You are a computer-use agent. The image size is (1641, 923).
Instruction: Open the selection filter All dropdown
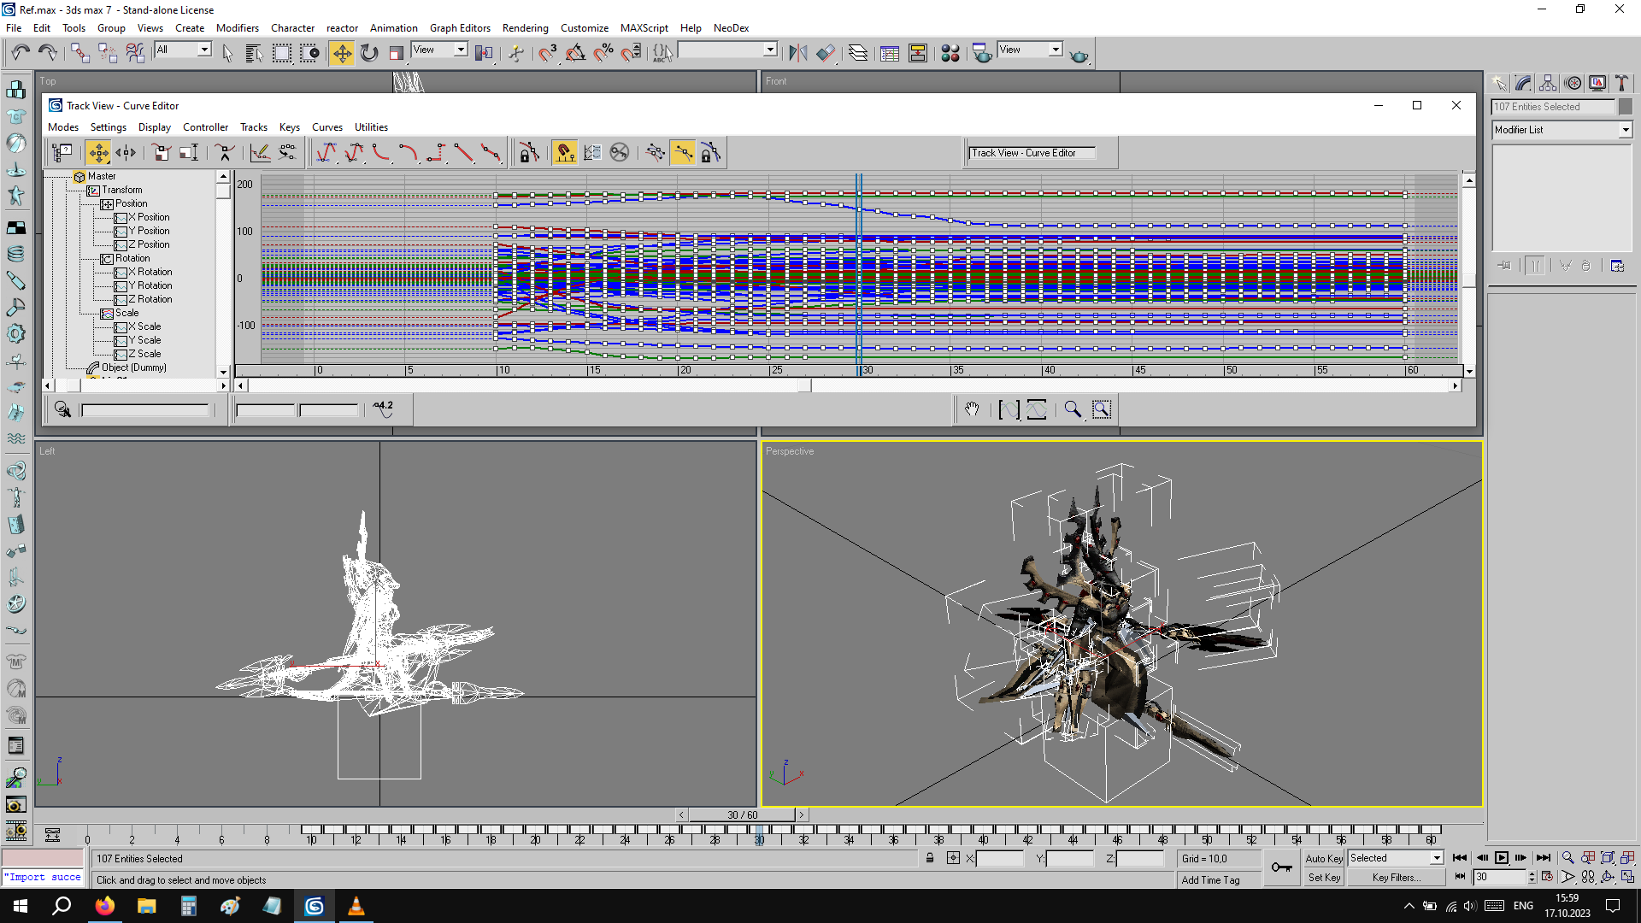point(204,50)
